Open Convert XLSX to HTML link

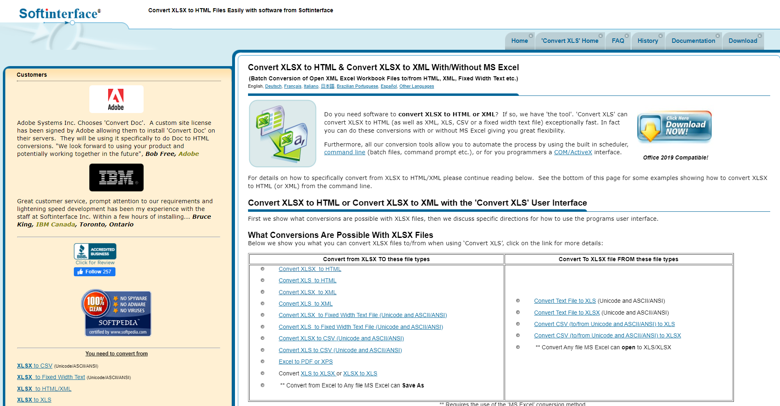coord(310,269)
